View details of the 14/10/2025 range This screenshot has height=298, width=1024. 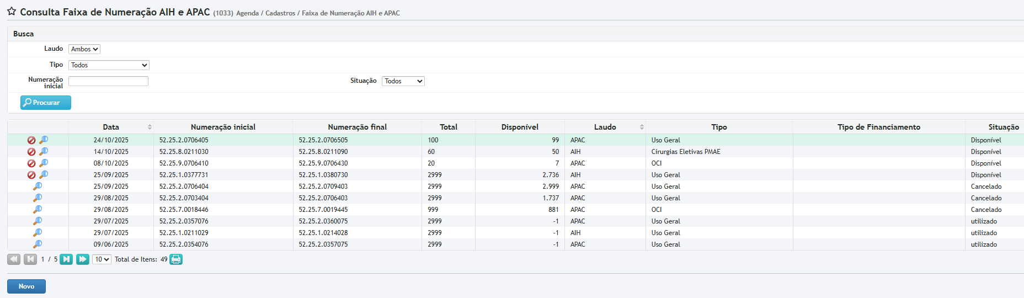(x=44, y=151)
